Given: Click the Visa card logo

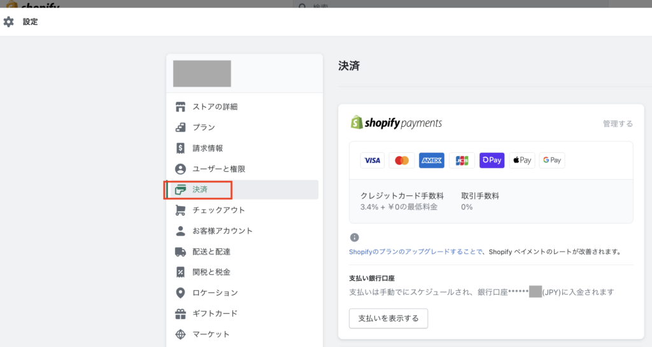Looking at the screenshot, I should tap(372, 160).
